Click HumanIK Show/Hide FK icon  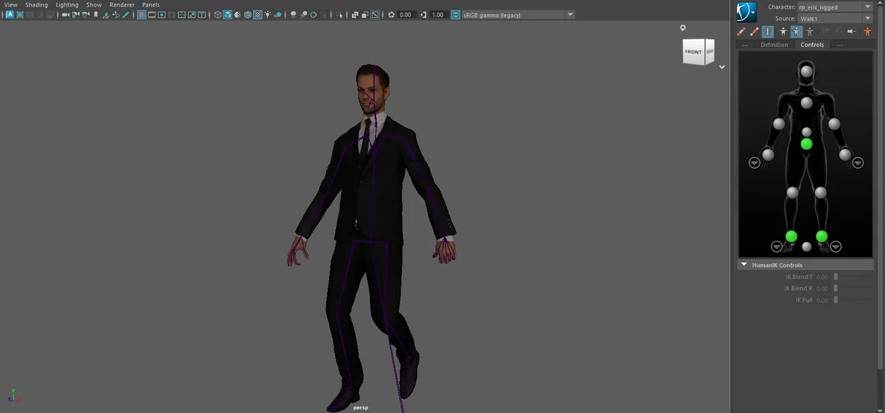click(754, 32)
